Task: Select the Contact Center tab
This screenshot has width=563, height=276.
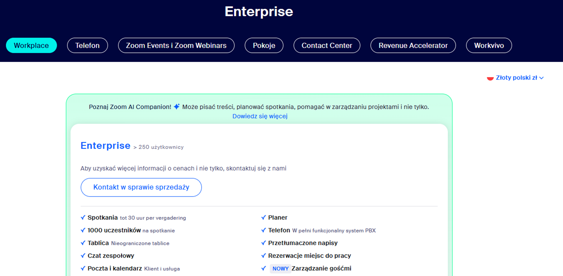Action: 327,45
